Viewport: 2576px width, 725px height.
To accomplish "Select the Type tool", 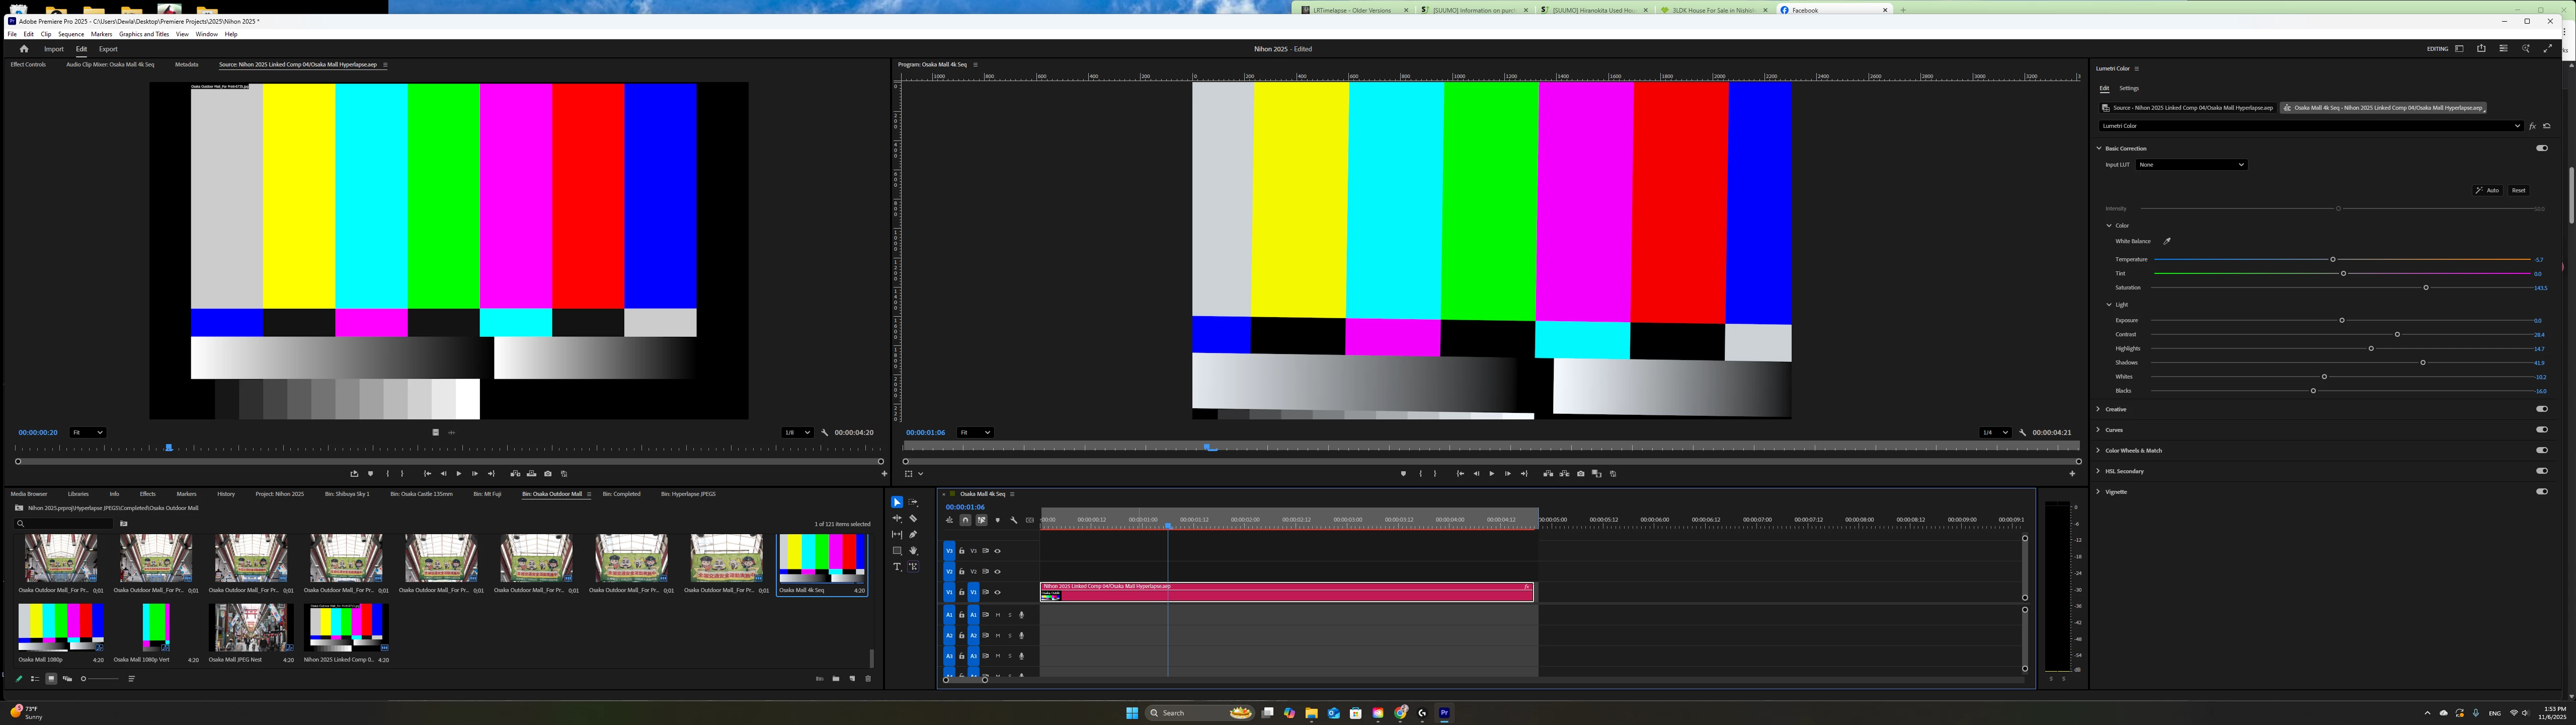I will point(897,567).
